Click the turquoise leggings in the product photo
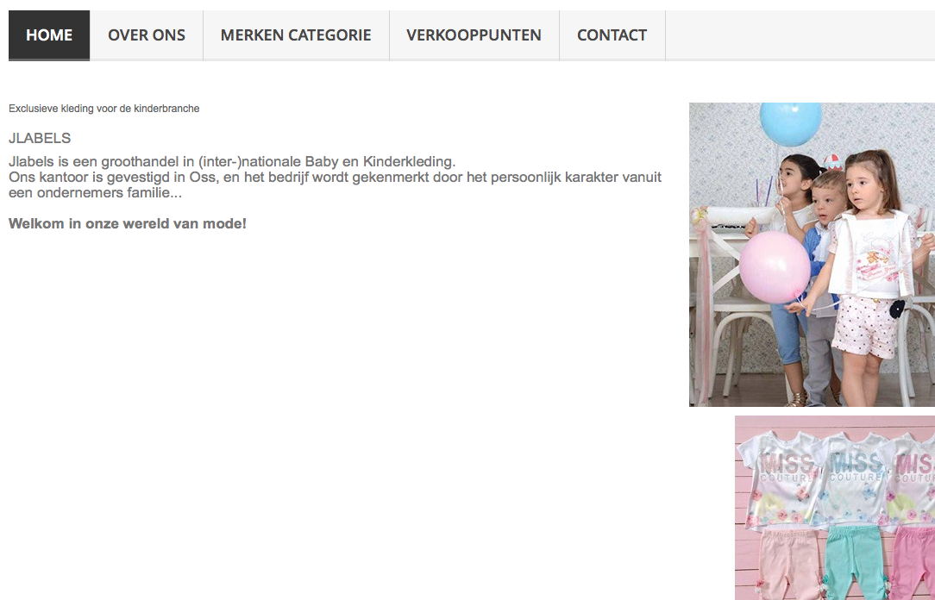935x600 pixels. pos(853,562)
